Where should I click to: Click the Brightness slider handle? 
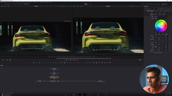pyautogui.click(x=159, y=51)
